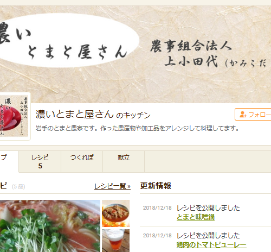Click the profile avatar tomato image
The width and height of the screenshot is (271, 252).
pos(14,116)
